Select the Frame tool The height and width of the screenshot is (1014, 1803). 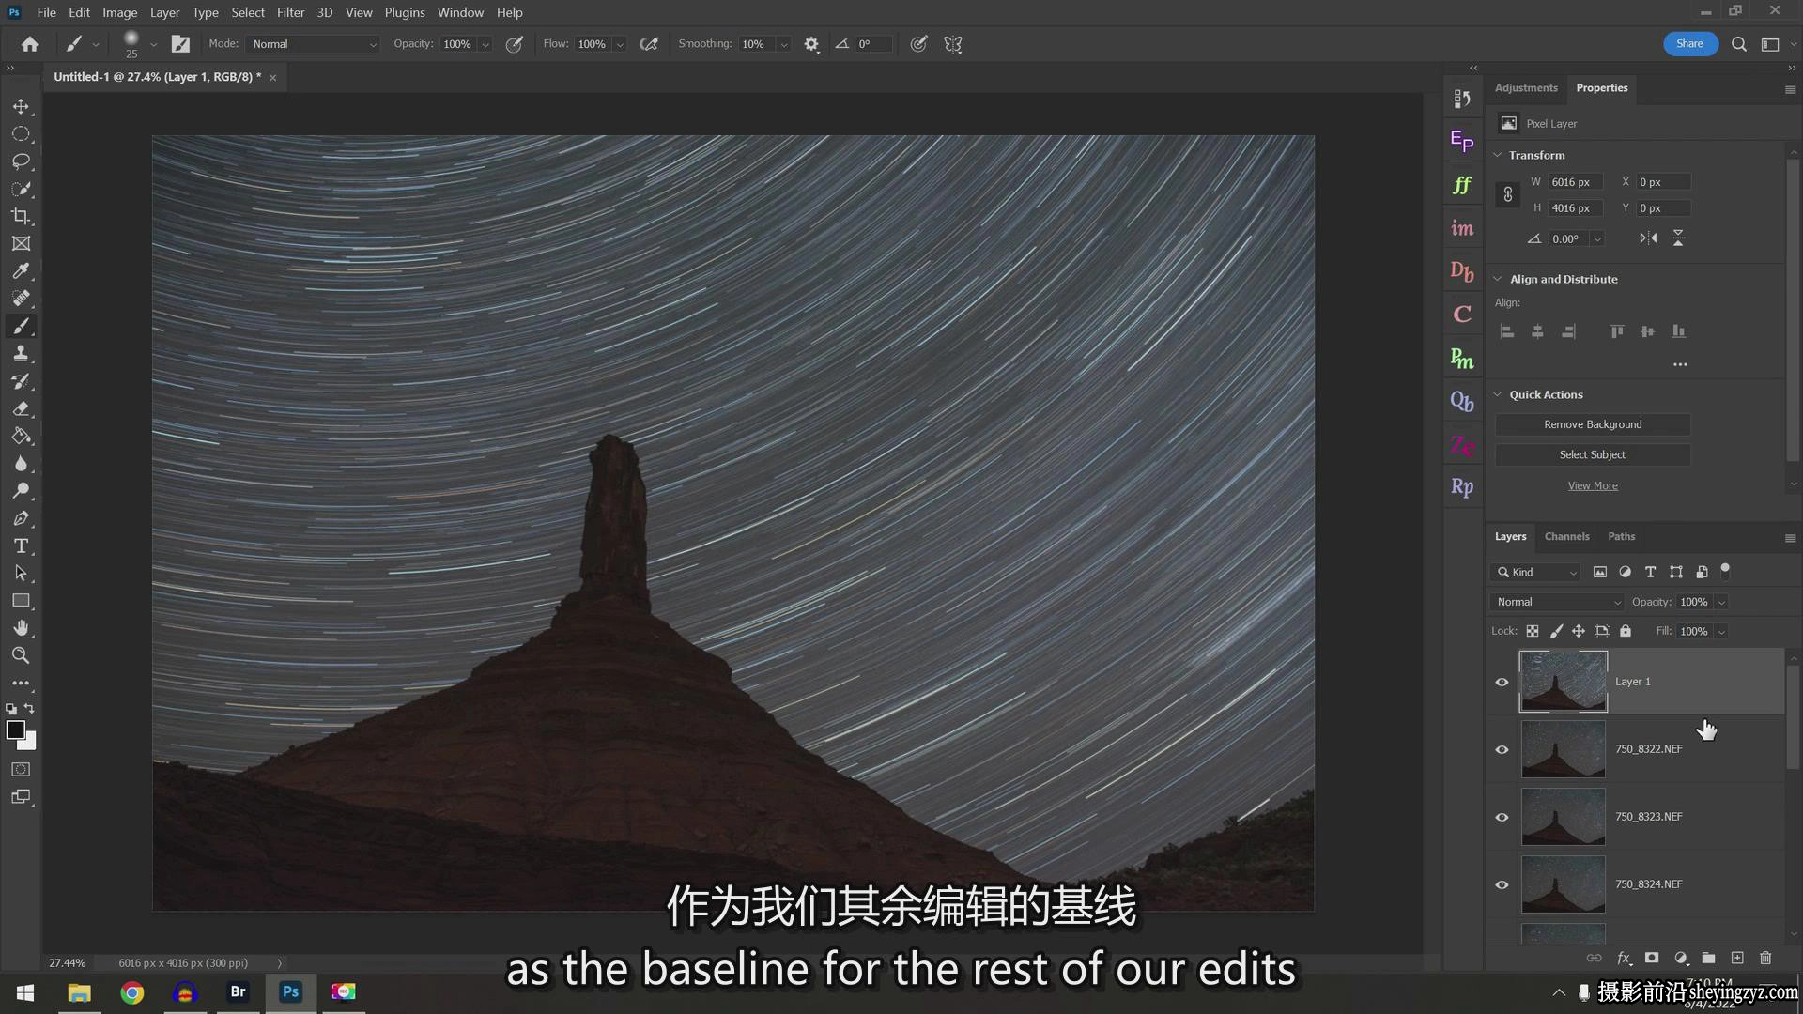pos(21,243)
